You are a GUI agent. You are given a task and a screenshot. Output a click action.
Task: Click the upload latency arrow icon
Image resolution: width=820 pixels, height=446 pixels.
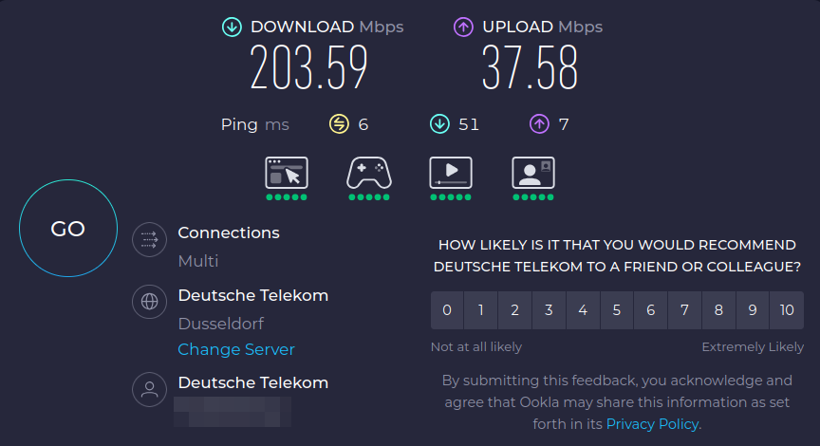tap(539, 124)
